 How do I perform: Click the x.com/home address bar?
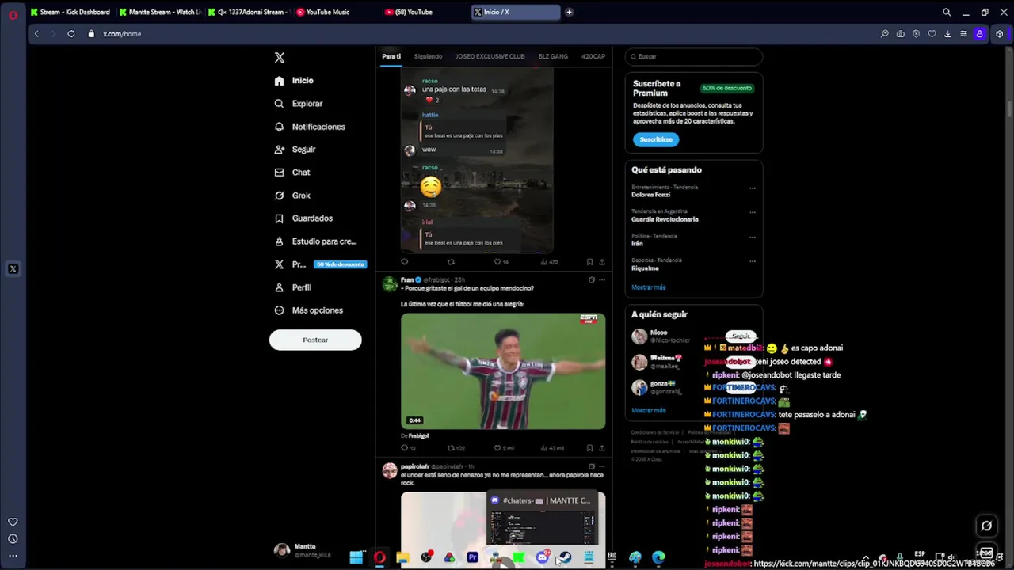click(x=122, y=34)
